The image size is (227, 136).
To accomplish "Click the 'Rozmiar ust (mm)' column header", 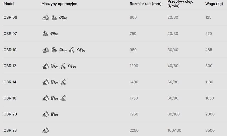I will click(145, 4).
